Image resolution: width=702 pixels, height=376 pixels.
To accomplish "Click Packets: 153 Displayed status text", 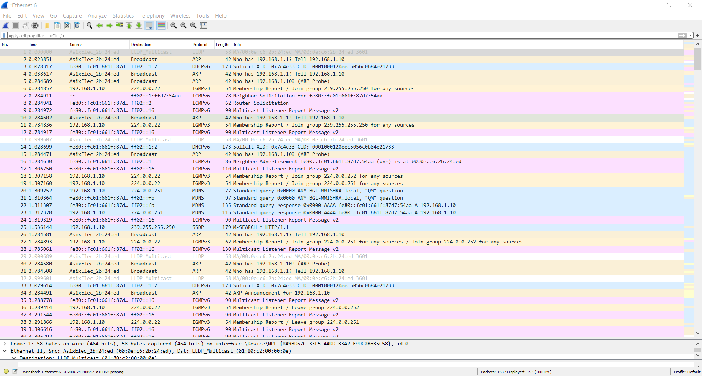I will pyautogui.click(x=516, y=372).
